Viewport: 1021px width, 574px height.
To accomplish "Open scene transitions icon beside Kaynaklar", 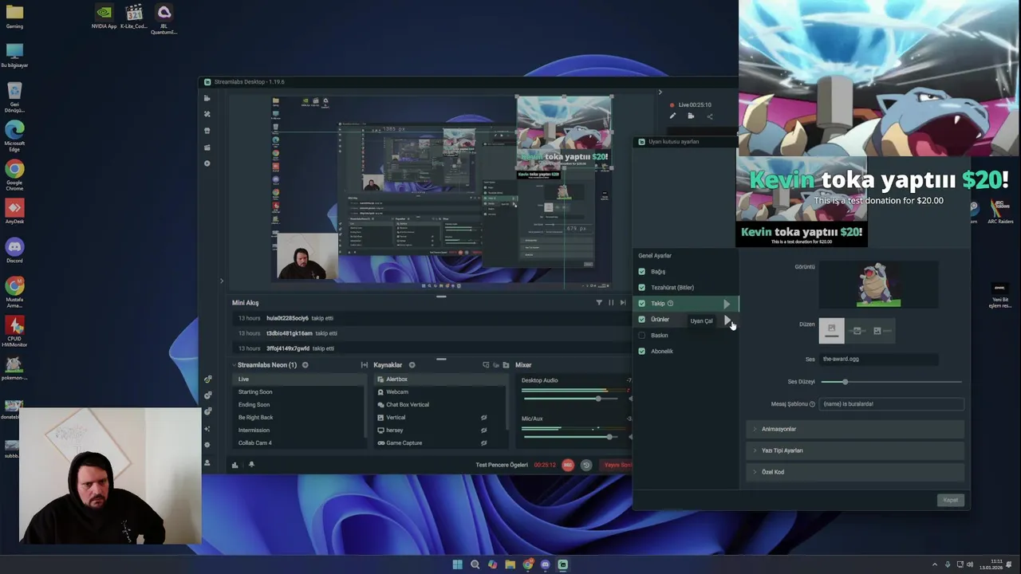I will [x=365, y=365].
